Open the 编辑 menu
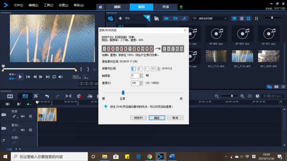The image size is (287, 161). coord(33,5)
